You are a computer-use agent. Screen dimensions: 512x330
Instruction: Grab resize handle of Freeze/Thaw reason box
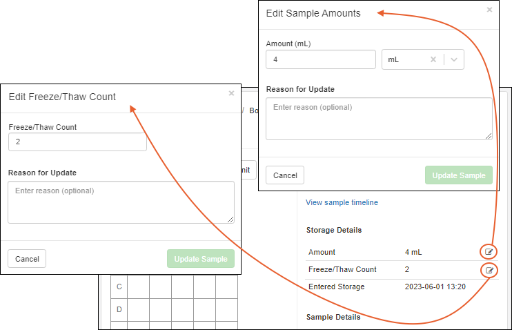click(230, 219)
